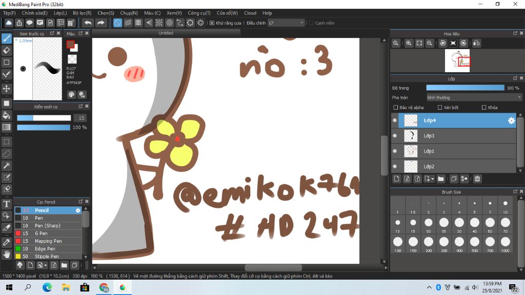Open Lớp4 layer settings gear
525x295 pixels.
(511, 121)
